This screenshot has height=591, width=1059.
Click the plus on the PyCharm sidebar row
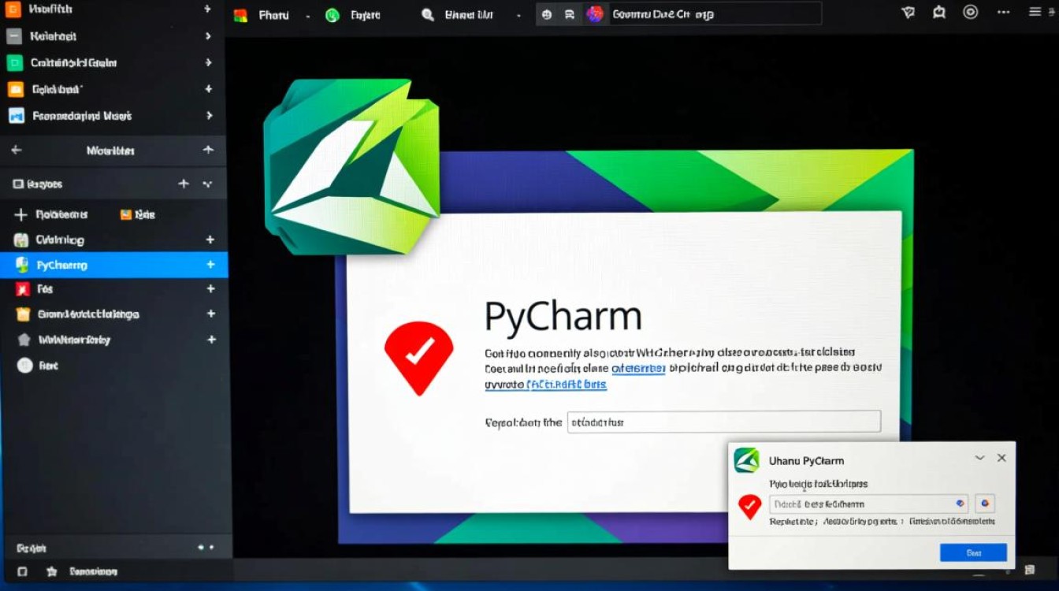tap(210, 265)
